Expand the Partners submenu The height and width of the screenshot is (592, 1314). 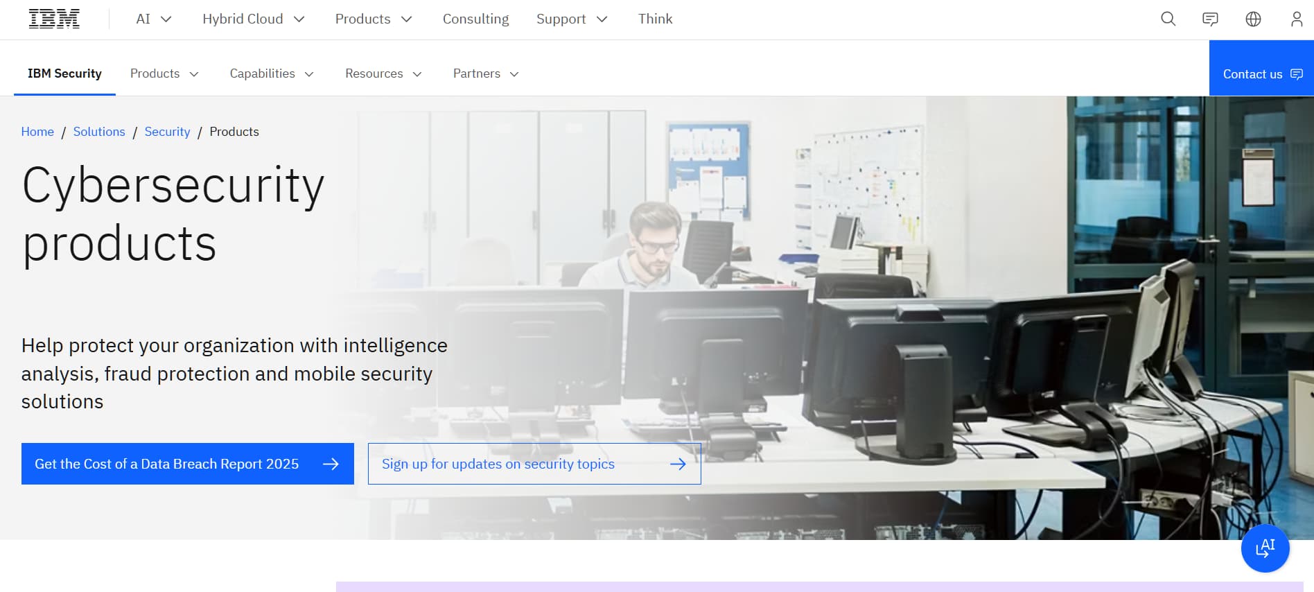[x=486, y=73]
